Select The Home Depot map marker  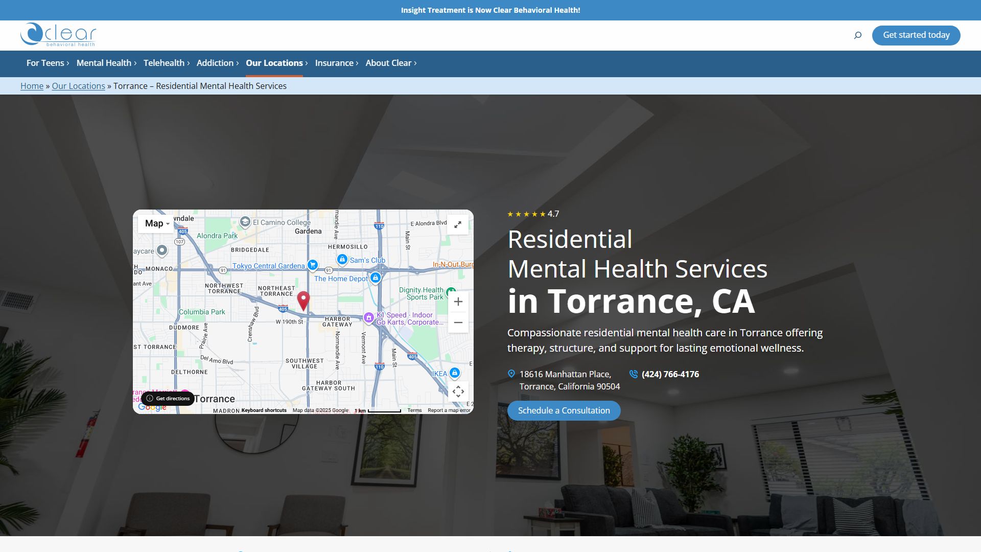(376, 278)
